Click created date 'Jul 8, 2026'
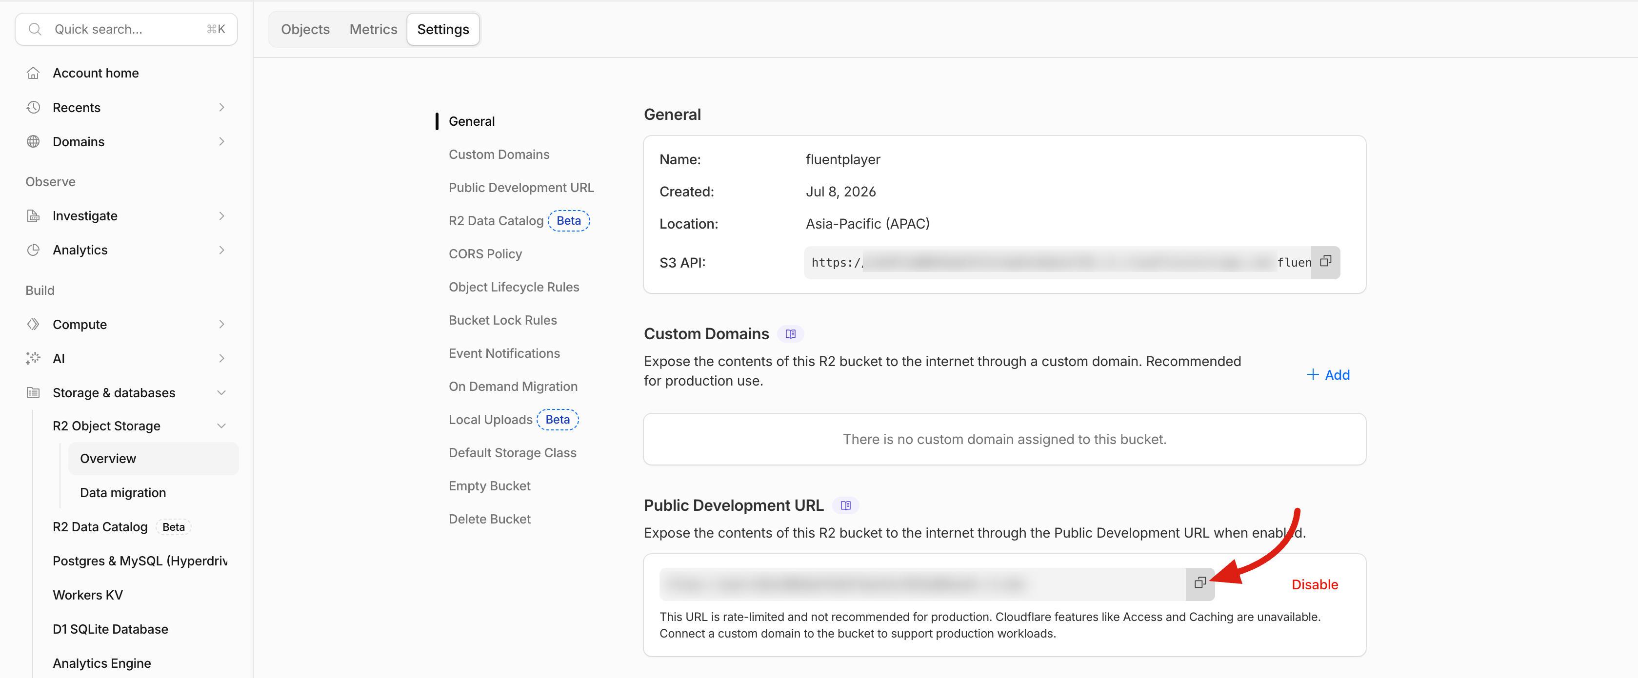Image resolution: width=1638 pixels, height=678 pixels. (840, 192)
